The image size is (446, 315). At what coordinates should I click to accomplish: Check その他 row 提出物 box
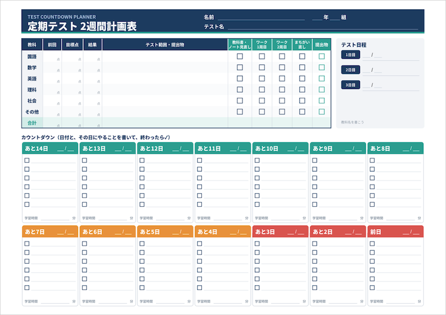[x=322, y=112]
